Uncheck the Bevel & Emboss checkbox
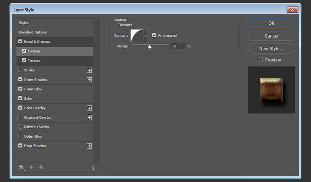 coord(20,41)
